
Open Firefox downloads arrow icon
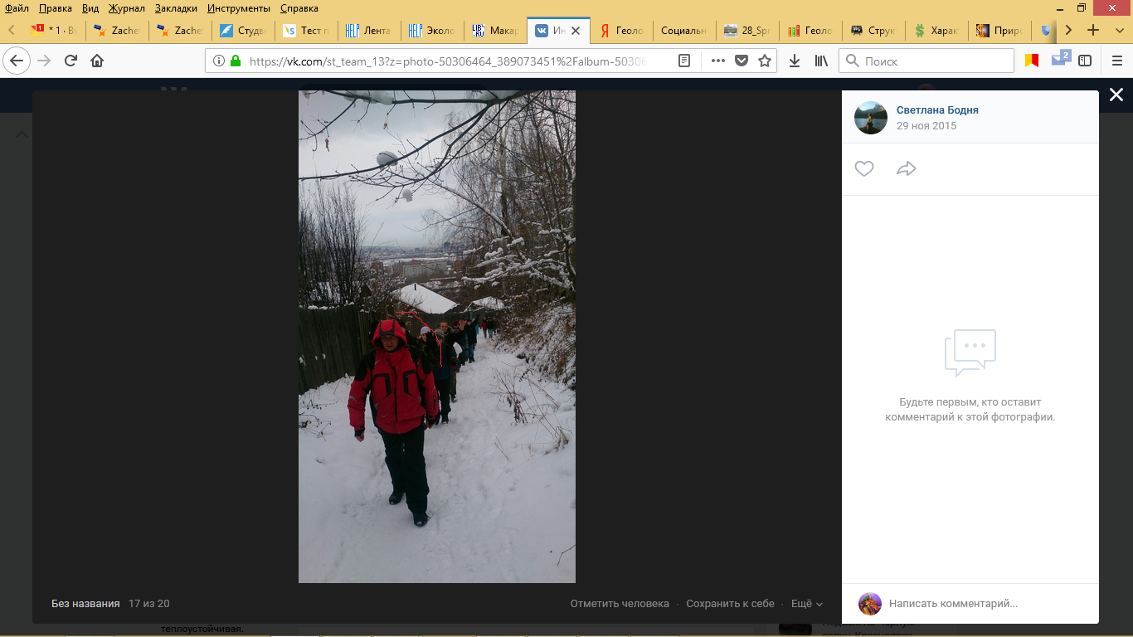795,61
